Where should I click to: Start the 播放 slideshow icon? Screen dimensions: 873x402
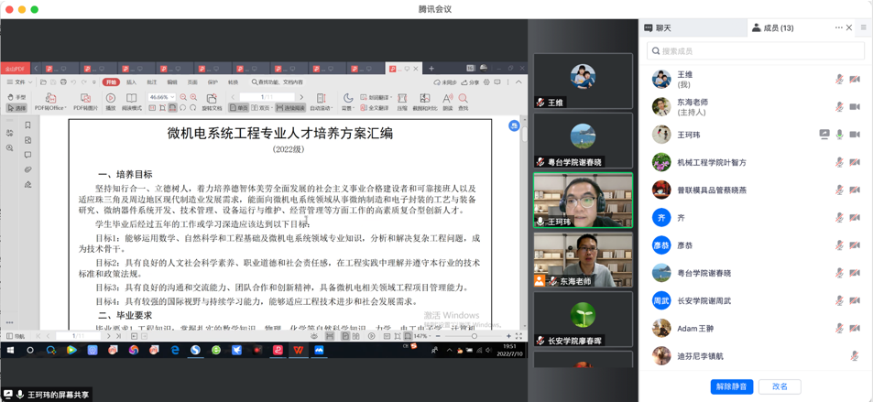pyautogui.click(x=111, y=100)
